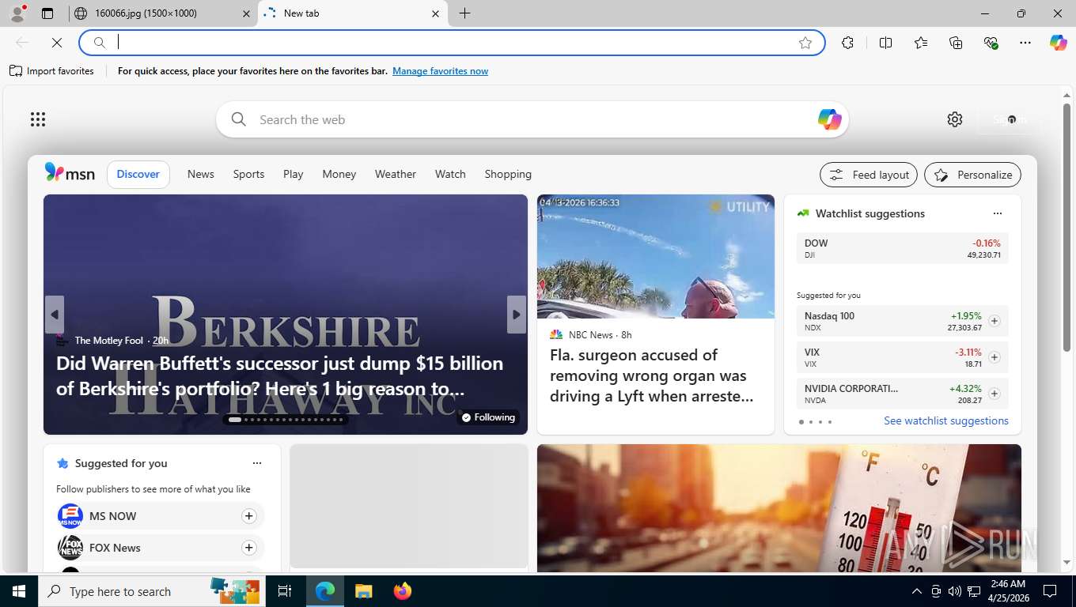The image size is (1076, 607).
Task: Open Settings and more ellipsis menu
Action: click(1025, 43)
